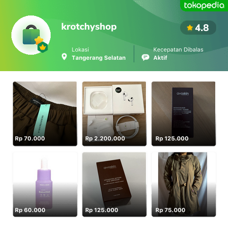The width and height of the screenshot is (228, 228).
Task: Open the brown pants product thumbnail
Action: [x=45, y=114]
